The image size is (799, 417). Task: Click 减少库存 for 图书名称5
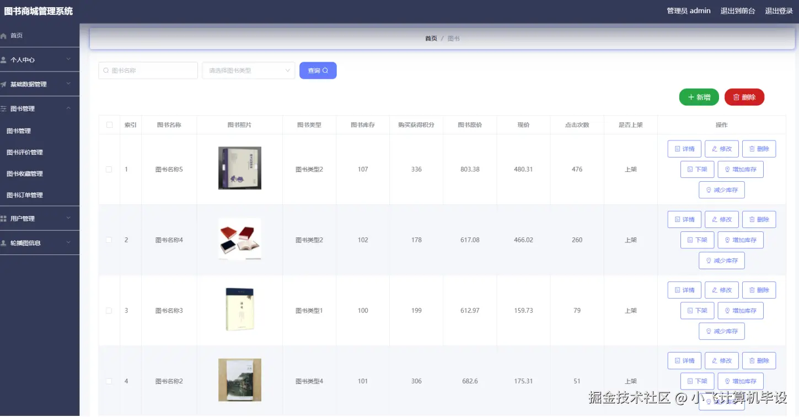[x=722, y=190]
